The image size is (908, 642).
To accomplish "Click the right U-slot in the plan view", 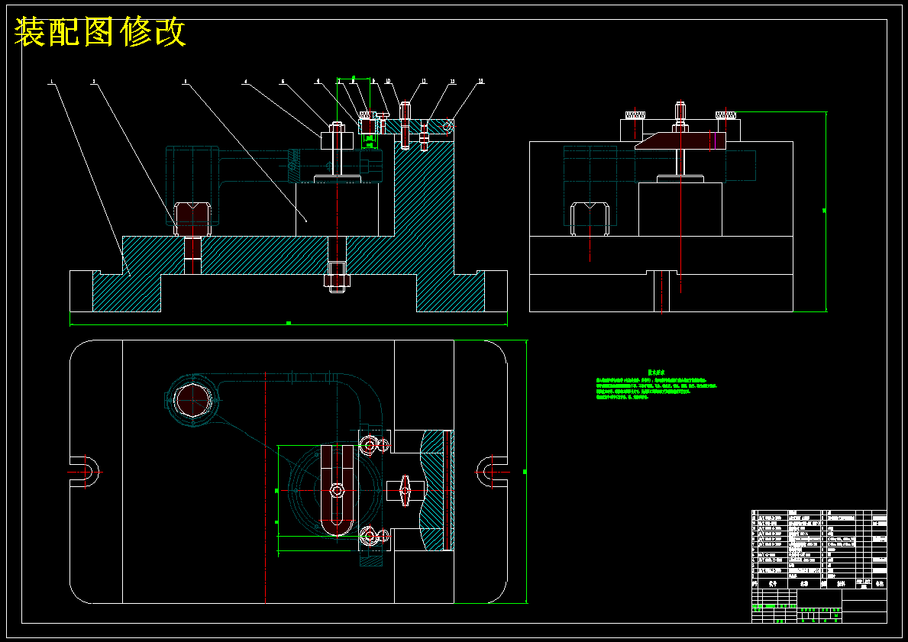I will click(x=493, y=472).
